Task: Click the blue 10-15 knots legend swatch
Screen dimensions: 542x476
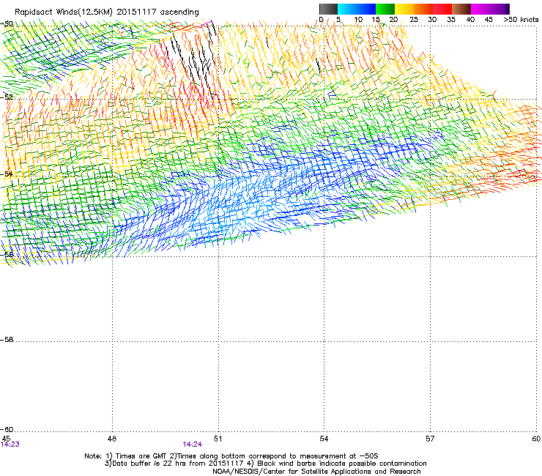Action: [x=366, y=9]
